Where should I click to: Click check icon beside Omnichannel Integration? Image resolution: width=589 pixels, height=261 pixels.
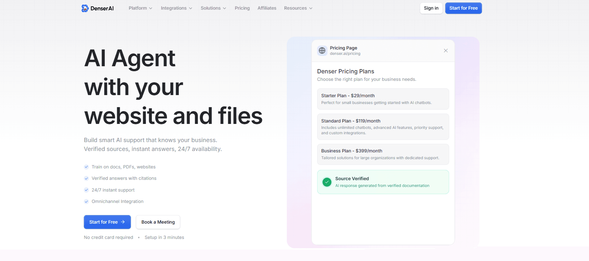pyautogui.click(x=86, y=202)
